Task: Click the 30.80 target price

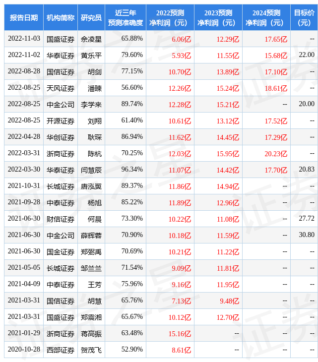Action: [x=307, y=235]
